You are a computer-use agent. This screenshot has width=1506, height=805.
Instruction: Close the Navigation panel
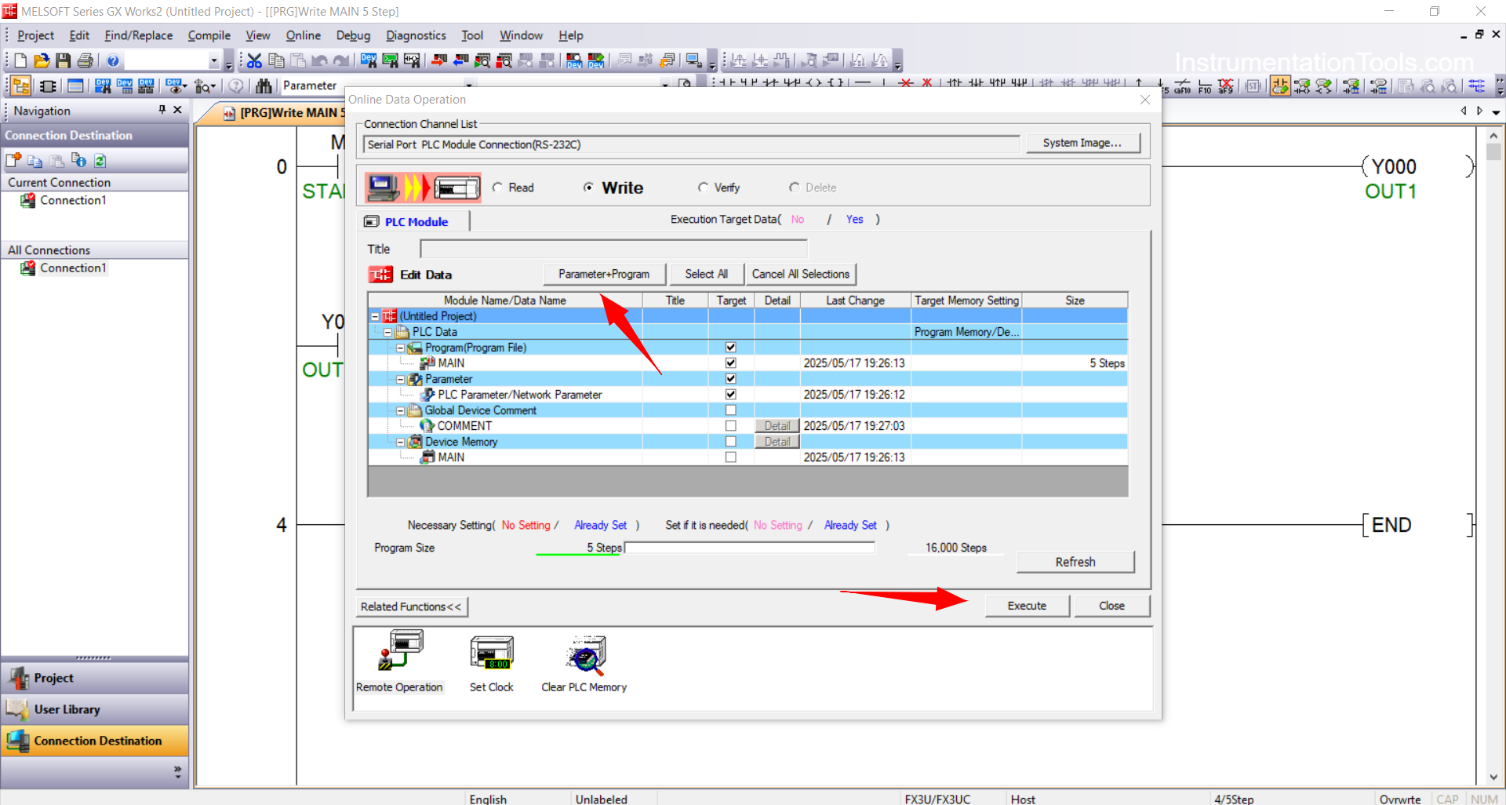tap(177, 110)
